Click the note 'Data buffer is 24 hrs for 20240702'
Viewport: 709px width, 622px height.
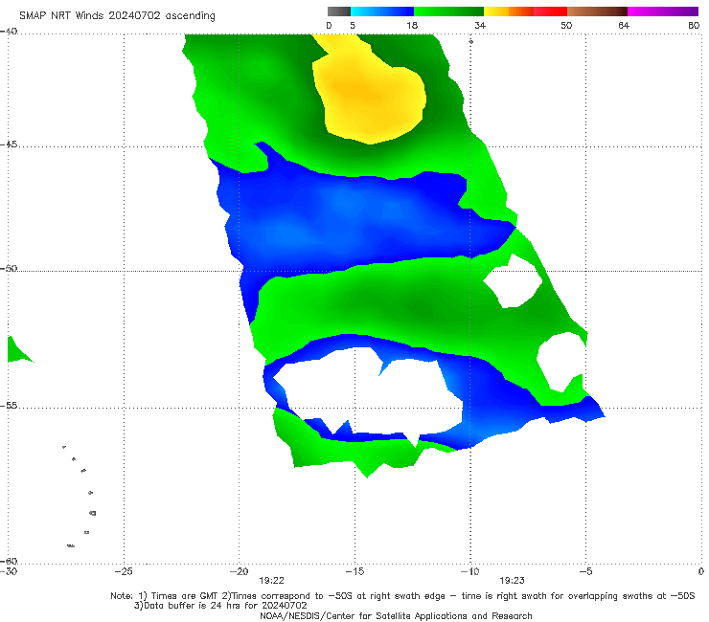(x=220, y=606)
